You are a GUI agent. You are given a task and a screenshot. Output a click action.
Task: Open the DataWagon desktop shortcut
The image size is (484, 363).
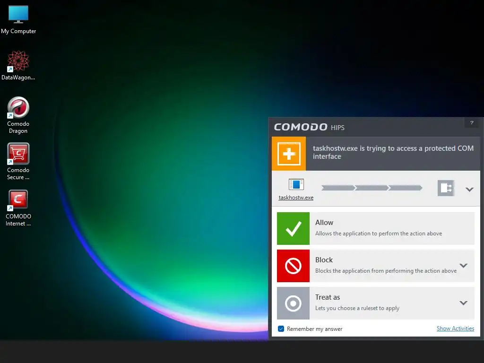(18, 66)
